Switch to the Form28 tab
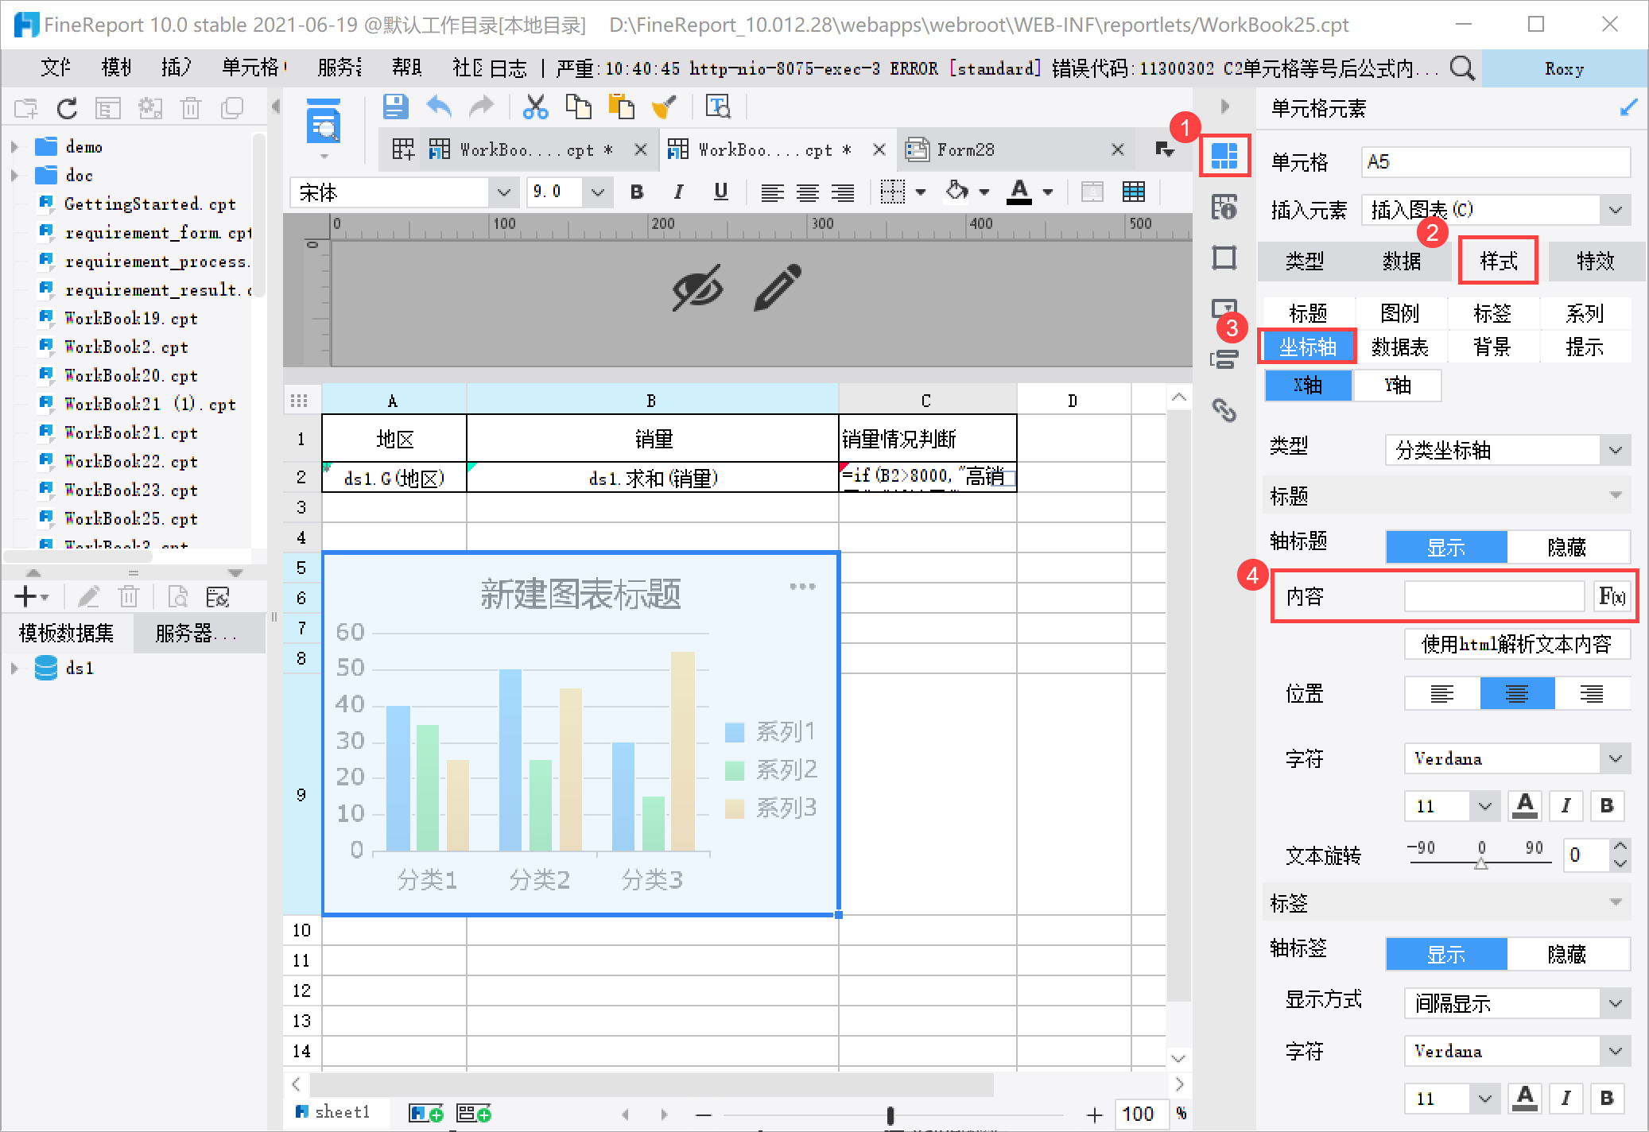This screenshot has width=1649, height=1132. [965, 149]
